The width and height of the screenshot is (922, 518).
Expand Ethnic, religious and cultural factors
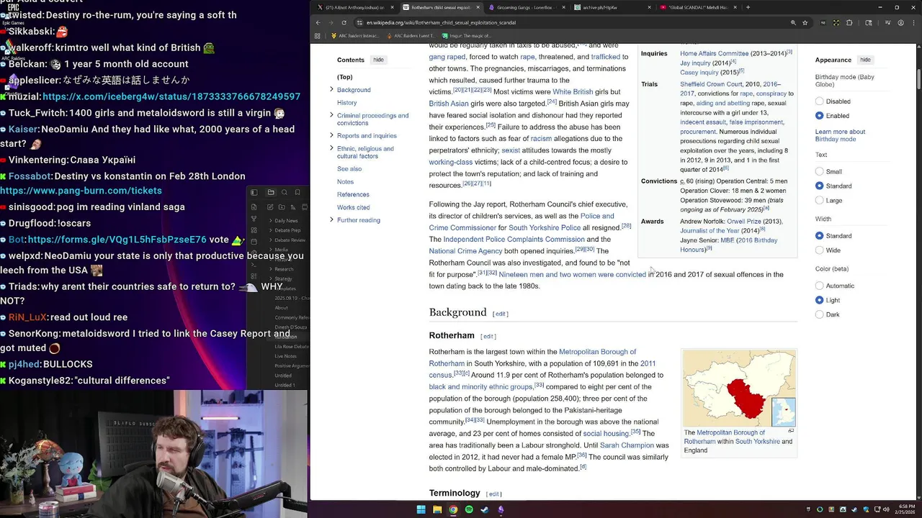coord(331,148)
